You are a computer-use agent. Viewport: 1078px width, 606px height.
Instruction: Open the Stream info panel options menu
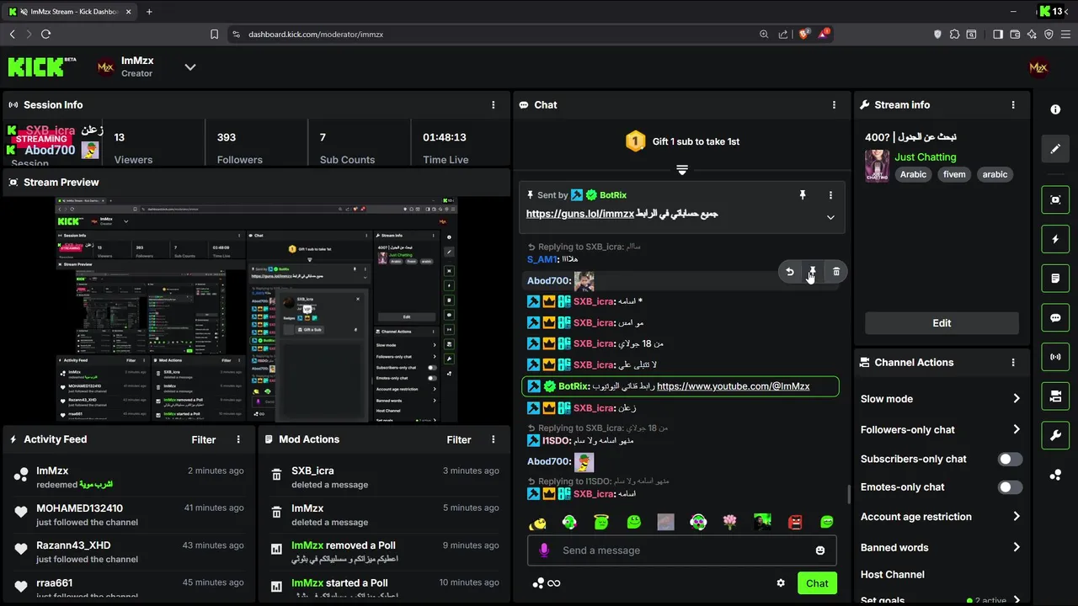click(x=1013, y=105)
